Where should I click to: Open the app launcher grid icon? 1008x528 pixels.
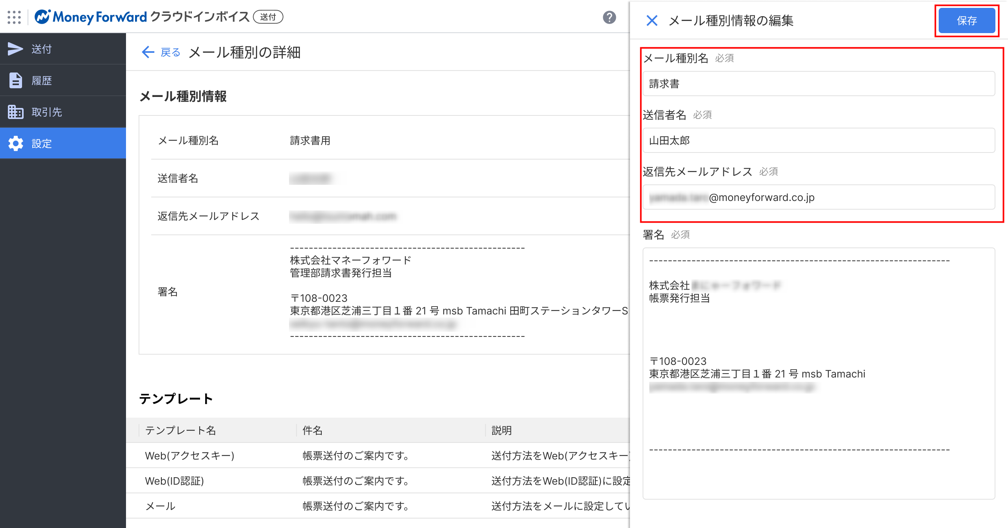14,17
